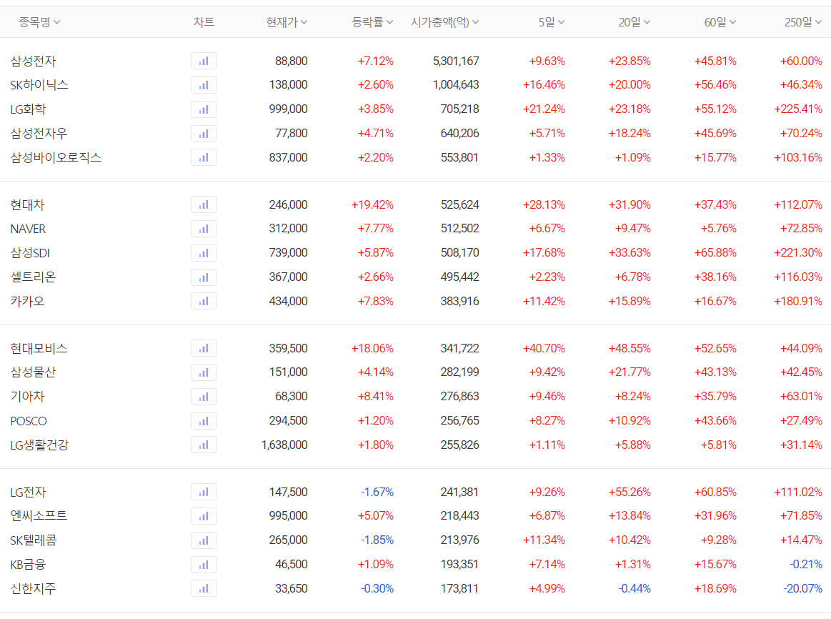The height and width of the screenshot is (619, 831).
Task: Open the 현대차 stock name
Action: 28,204
